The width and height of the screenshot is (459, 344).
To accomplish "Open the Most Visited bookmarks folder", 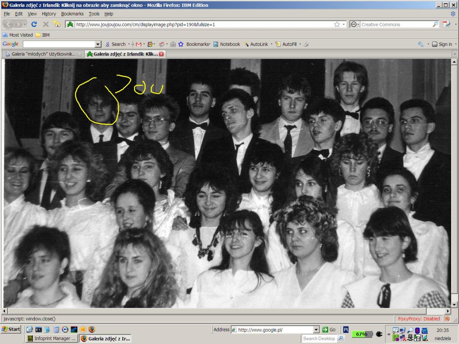I will click(x=18, y=35).
